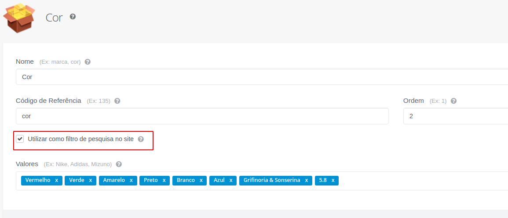Open the help icon beside Valores
This screenshot has width=508, height=218.
[x=119, y=164]
